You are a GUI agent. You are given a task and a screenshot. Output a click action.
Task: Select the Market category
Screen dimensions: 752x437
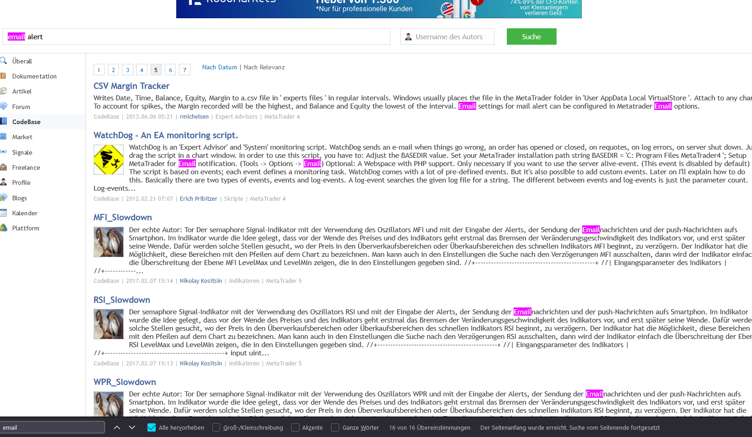pos(22,137)
